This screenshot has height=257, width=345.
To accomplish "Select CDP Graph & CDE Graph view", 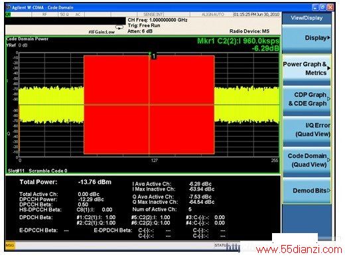I will coord(307,100).
